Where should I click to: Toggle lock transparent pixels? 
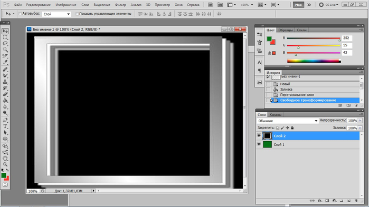click(x=278, y=127)
